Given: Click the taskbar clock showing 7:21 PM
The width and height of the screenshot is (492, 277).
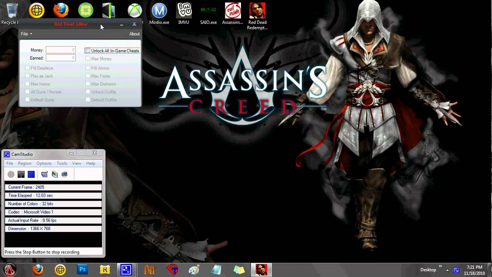Looking at the screenshot, I should point(474,270).
